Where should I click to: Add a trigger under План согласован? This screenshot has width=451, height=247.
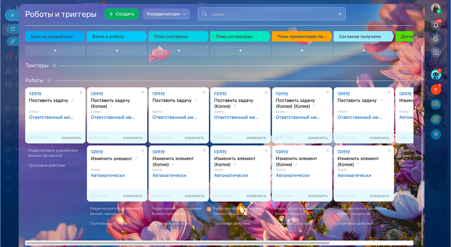tap(241, 50)
